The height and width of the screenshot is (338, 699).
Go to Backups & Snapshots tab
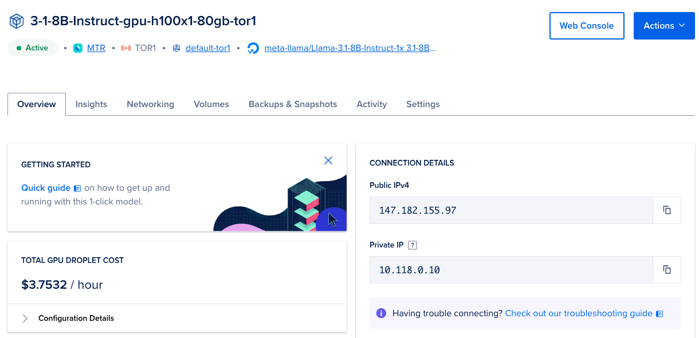(293, 104)
